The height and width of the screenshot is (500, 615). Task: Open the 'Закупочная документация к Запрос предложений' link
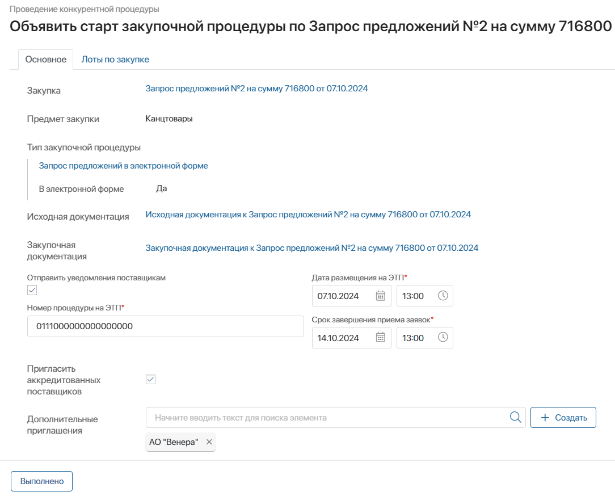coord(311,248)
